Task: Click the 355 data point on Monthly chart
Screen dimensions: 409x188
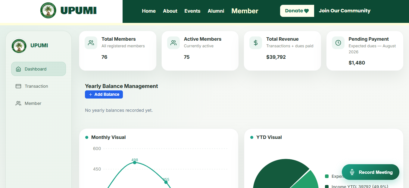Action: coord(166,182)
